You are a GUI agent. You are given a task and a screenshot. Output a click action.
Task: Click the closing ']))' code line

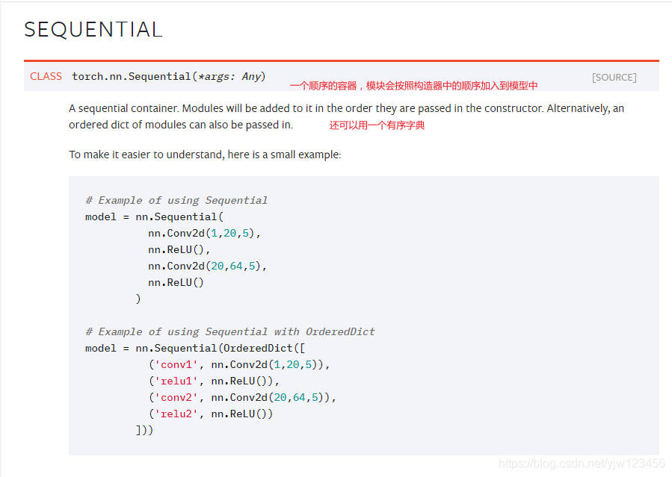click(x=144, y=430)
